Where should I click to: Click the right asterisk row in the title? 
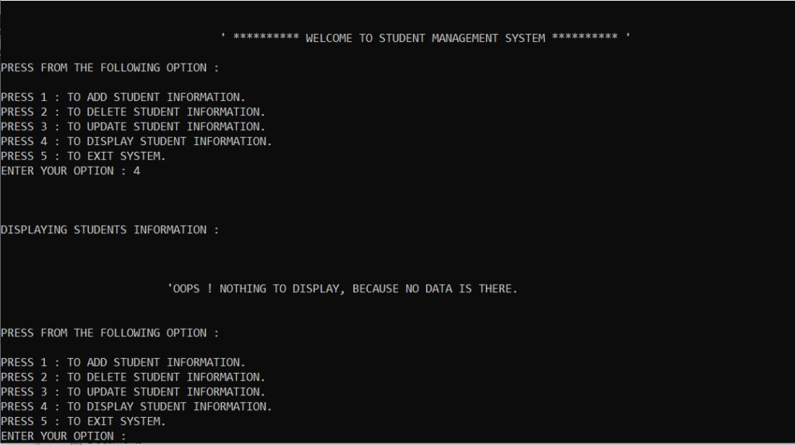coord(585,38)
